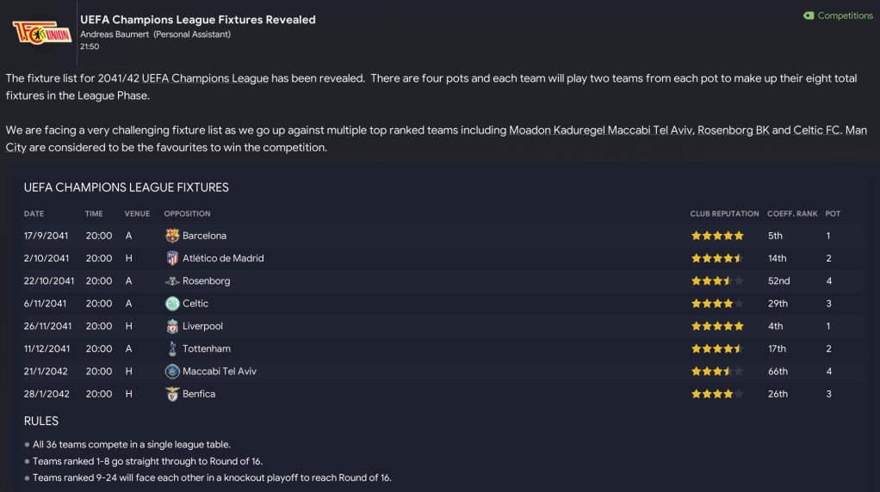Click the Liverpool club crest icon
This screenshot has height=492, width=880.
[x=172, y=326]
